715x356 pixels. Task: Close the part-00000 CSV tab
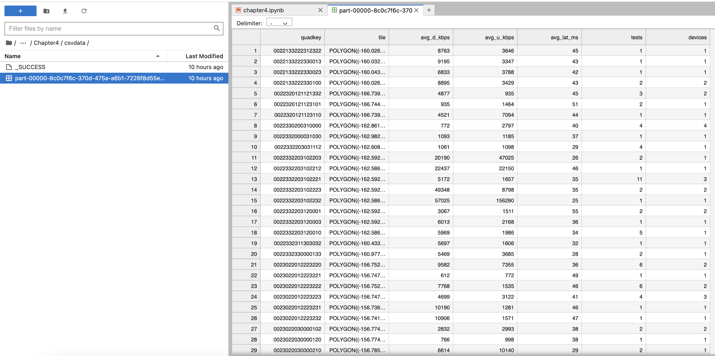coord(416,10)
